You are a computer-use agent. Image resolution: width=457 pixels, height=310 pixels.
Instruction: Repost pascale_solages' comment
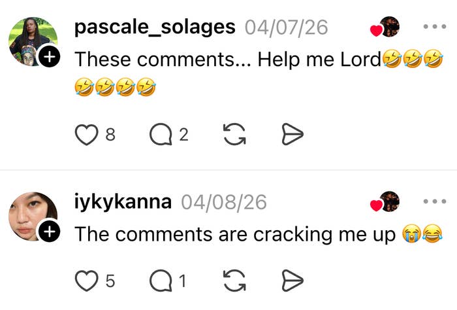click(234, 135)
